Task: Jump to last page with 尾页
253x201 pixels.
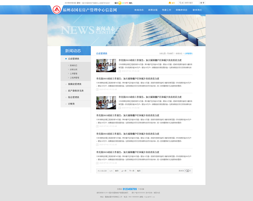Action: pos(139,171)
